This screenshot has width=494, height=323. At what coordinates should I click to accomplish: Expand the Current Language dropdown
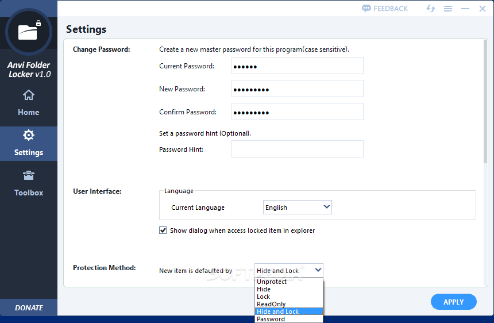[x=298, y=207]
